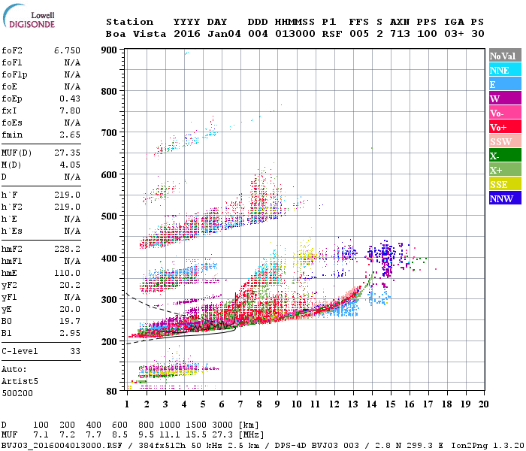526x451 pixels.
Task: Select the 500200 version number
Action: click(17, 393)
